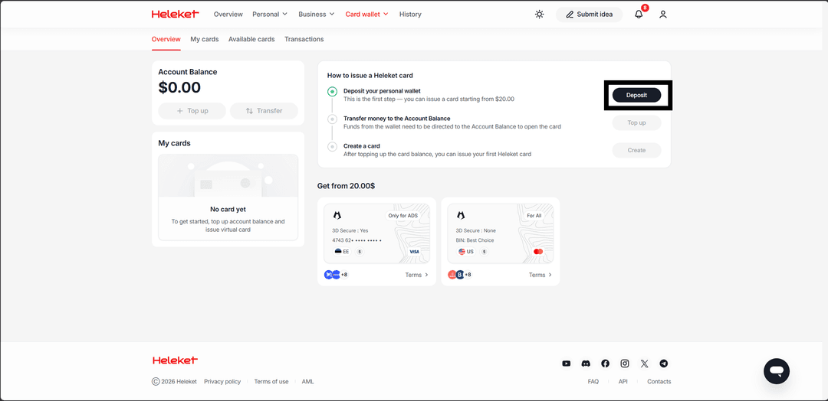Image resolution: width=828 pixels, height=401 pixels.
Task: Switch to the My cards tab
Action: pos(205,39)
